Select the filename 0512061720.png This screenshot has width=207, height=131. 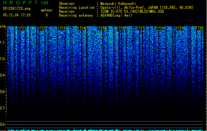click(17, 9)
